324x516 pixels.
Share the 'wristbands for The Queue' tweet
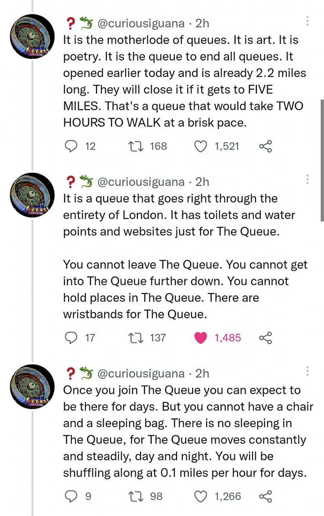click(x=266, y=338)
